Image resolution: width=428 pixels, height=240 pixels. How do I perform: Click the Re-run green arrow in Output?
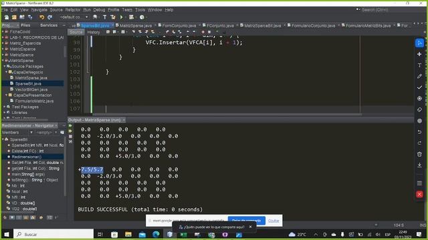pyautogui.click(x=70, y=126)
